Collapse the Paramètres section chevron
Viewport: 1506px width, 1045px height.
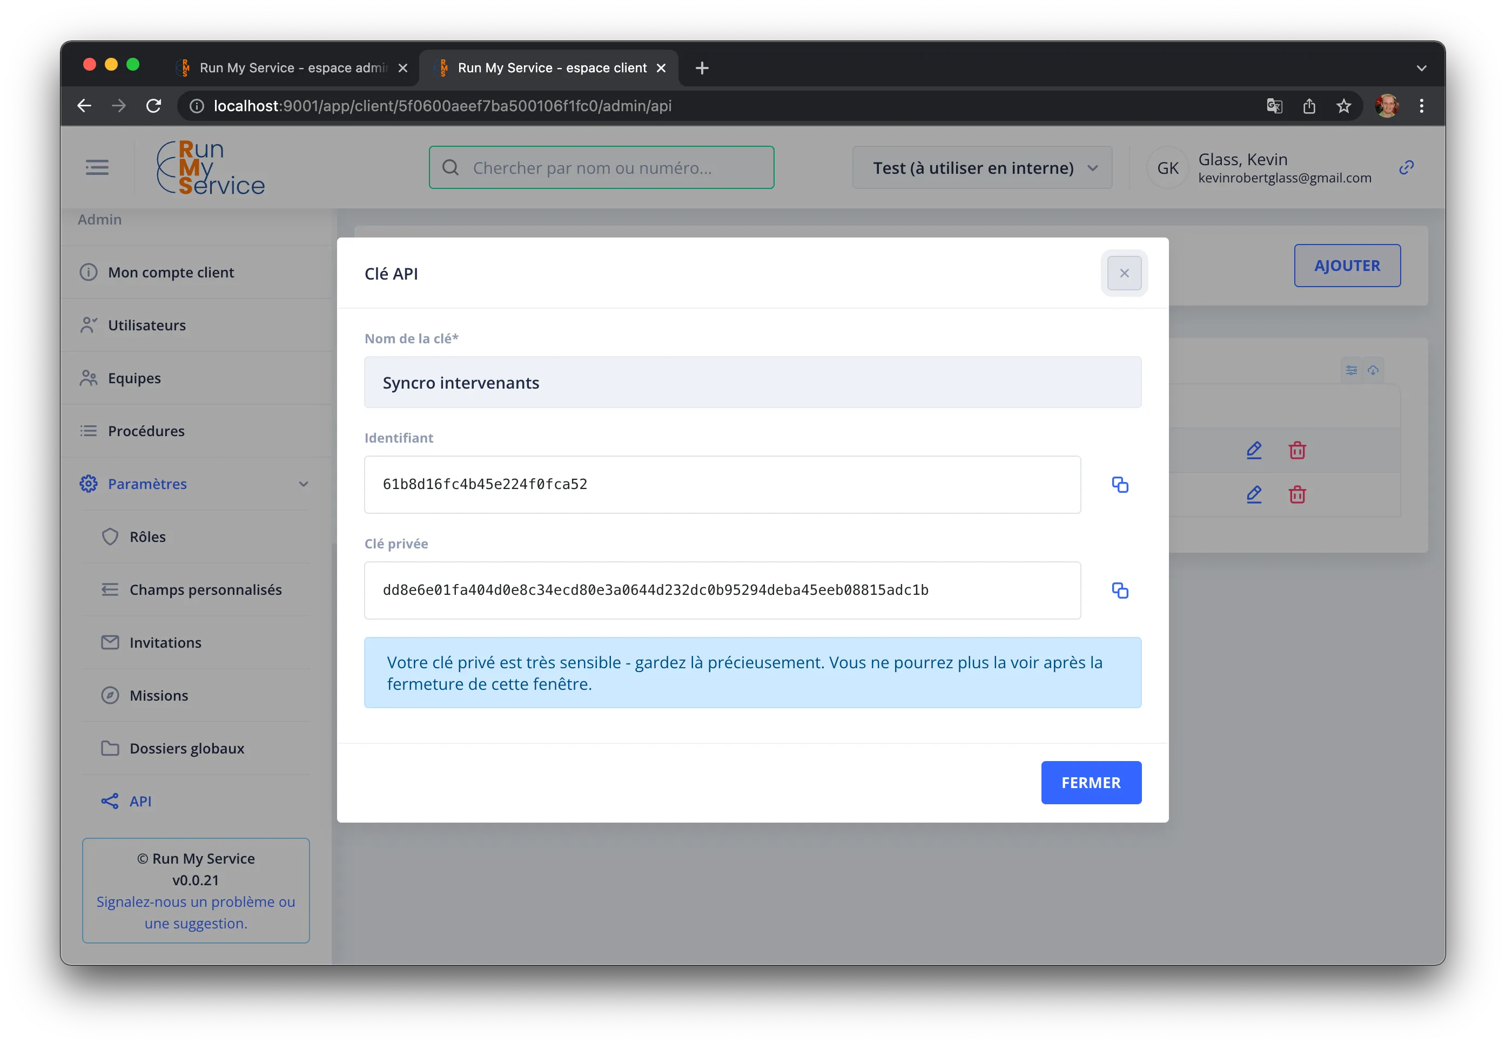tap(303, 484)
